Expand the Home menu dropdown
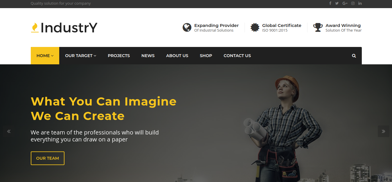The height and width of the screenshot is (182, 392). tap(45, 56)
